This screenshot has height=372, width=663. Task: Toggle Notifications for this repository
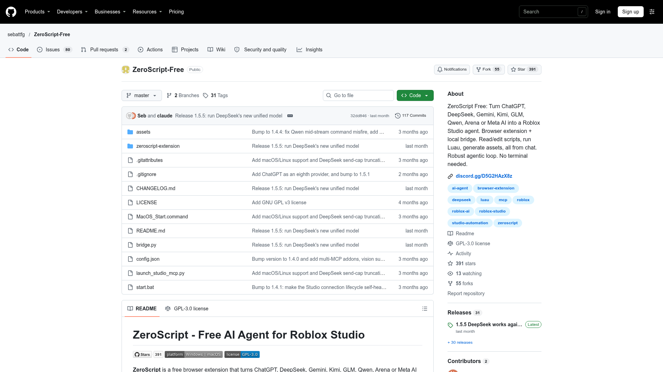click(452, 70)
